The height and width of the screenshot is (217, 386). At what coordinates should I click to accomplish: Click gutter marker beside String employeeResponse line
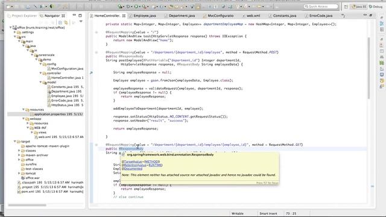coord(91,72)
